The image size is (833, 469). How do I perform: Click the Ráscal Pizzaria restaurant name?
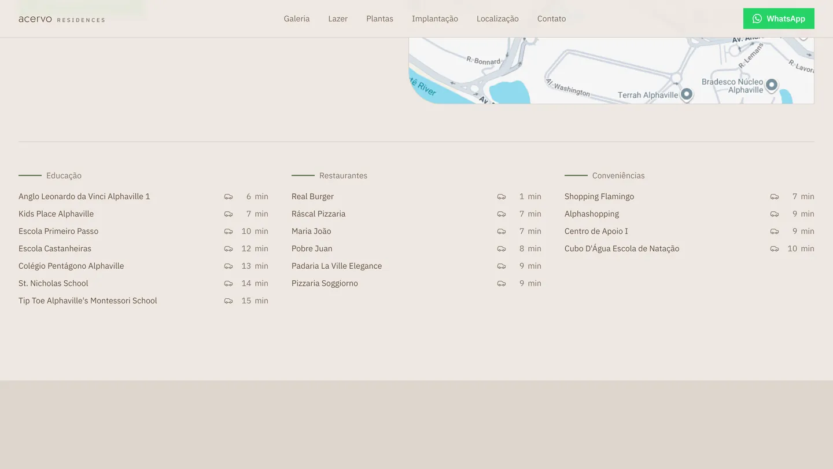pos(318,214)
